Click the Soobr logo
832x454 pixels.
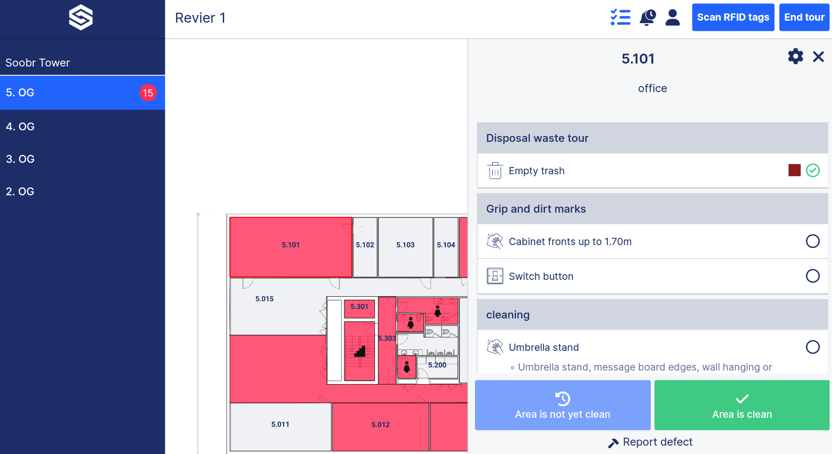coord(81,17)
